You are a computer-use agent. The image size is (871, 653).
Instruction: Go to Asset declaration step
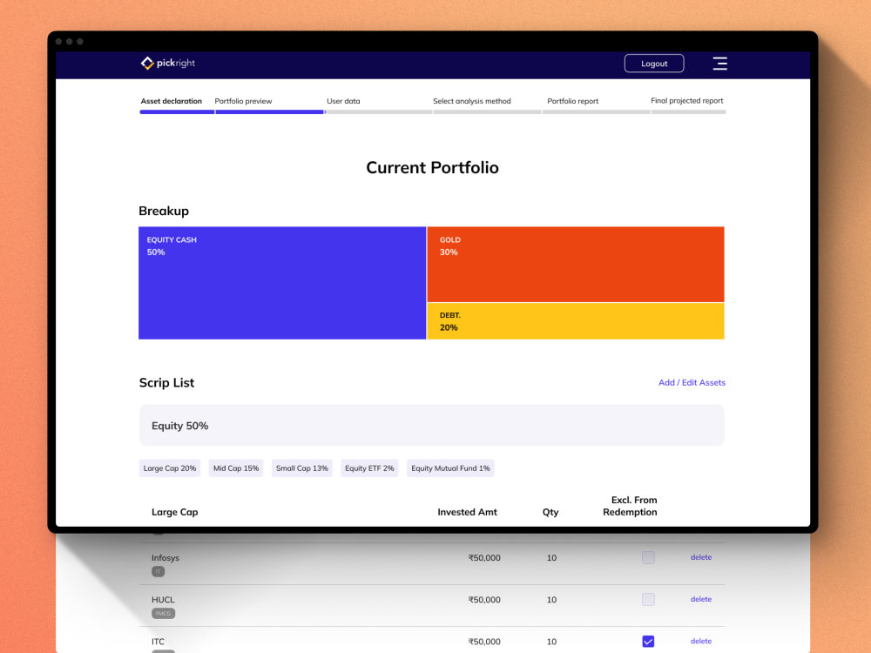tap(171, 101)
